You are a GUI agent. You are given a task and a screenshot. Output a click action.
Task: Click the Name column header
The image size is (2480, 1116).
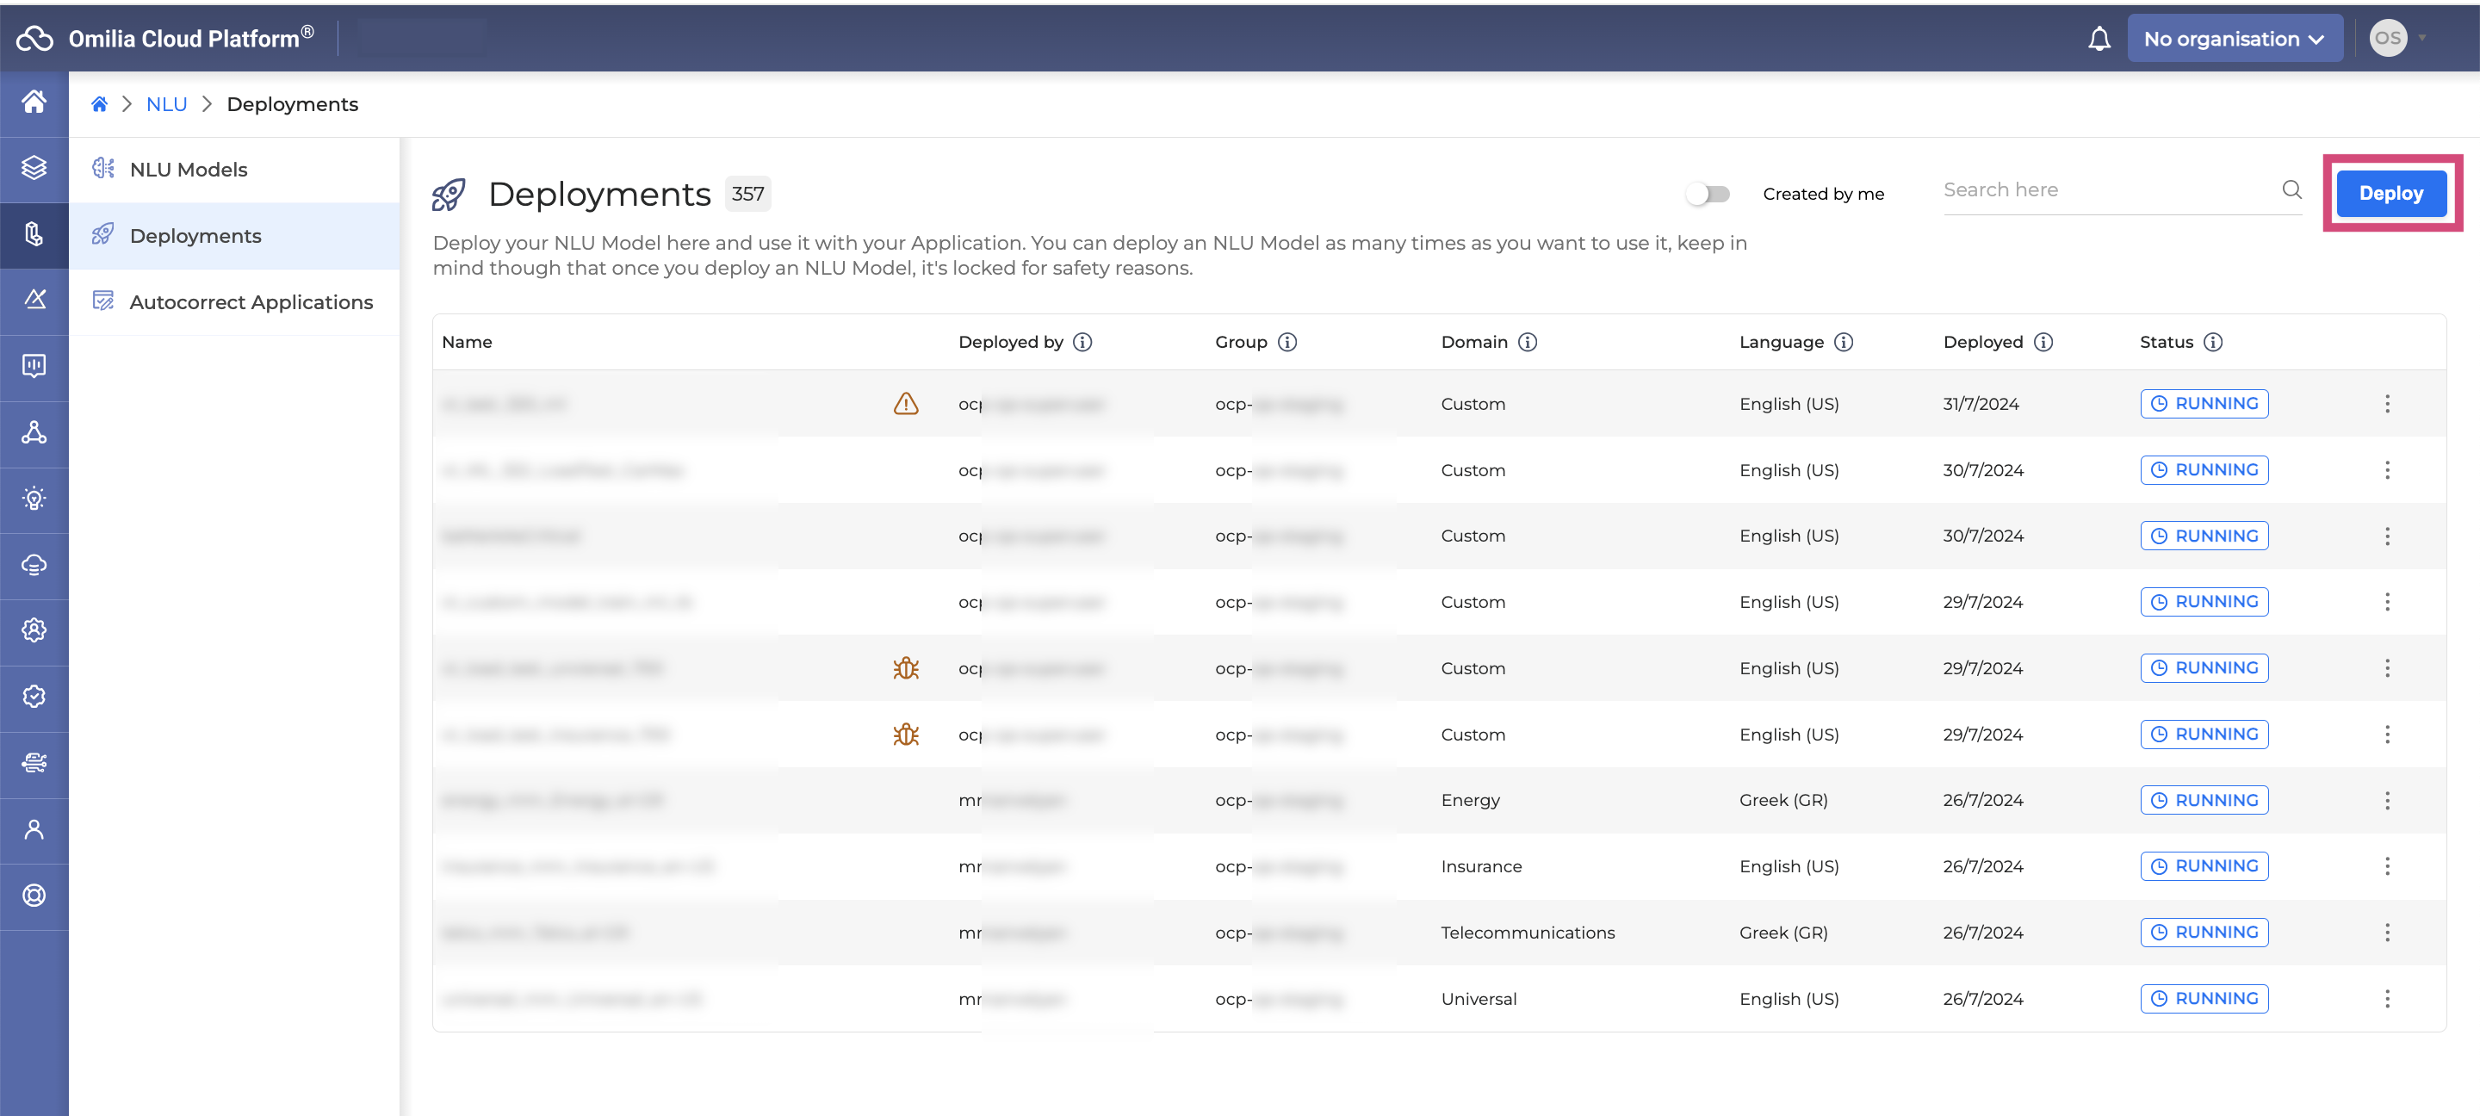(x=467, y=342)
